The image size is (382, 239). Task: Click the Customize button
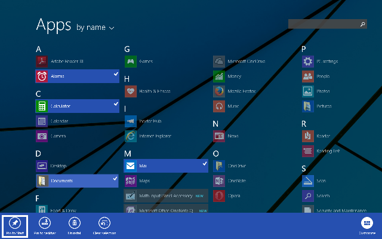coord(367,226)
